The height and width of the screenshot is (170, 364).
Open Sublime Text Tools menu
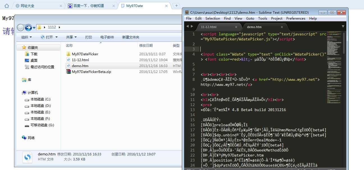click(263, 18)
